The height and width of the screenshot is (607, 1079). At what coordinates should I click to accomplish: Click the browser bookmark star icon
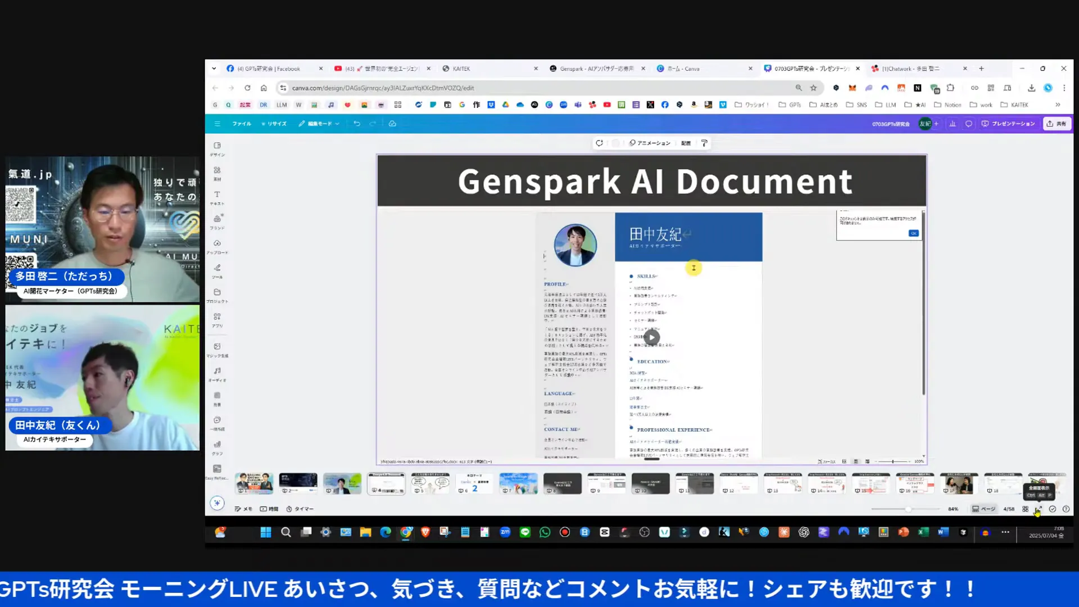pos(813,88)
